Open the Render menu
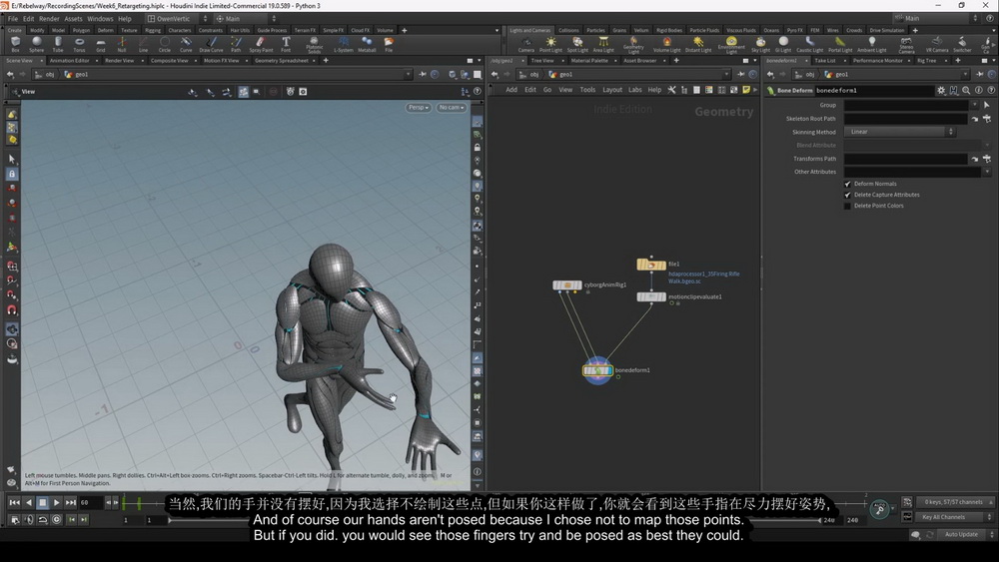This screenshot has width=999, height=562. (49, 18)
